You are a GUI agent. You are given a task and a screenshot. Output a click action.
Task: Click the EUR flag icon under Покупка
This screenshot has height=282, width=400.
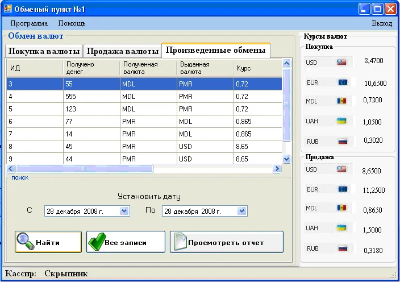pos(342,82)
